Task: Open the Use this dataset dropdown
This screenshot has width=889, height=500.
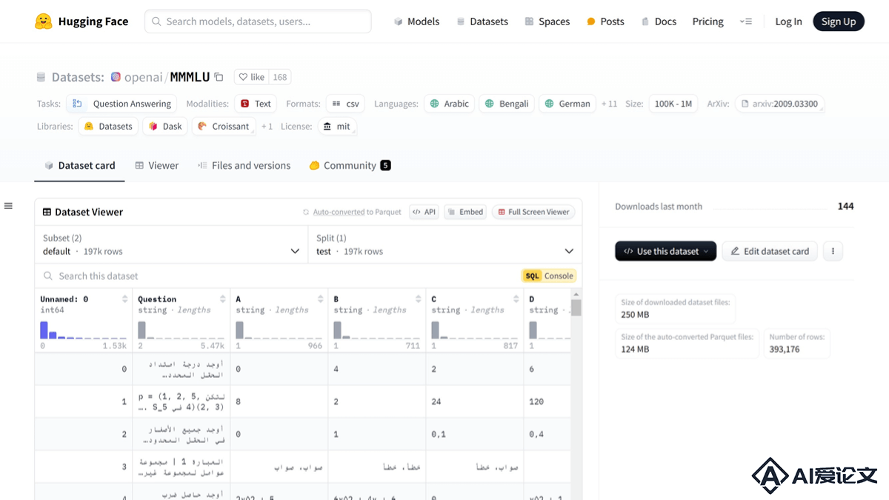Action: (665, 251)
